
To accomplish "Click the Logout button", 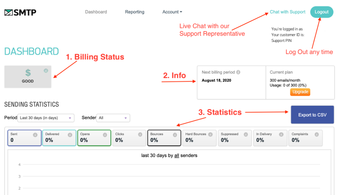I will [322, 12].
